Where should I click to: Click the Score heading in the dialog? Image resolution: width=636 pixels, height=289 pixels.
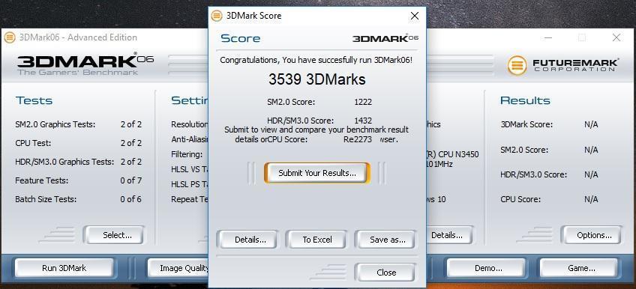pos(241,38)
